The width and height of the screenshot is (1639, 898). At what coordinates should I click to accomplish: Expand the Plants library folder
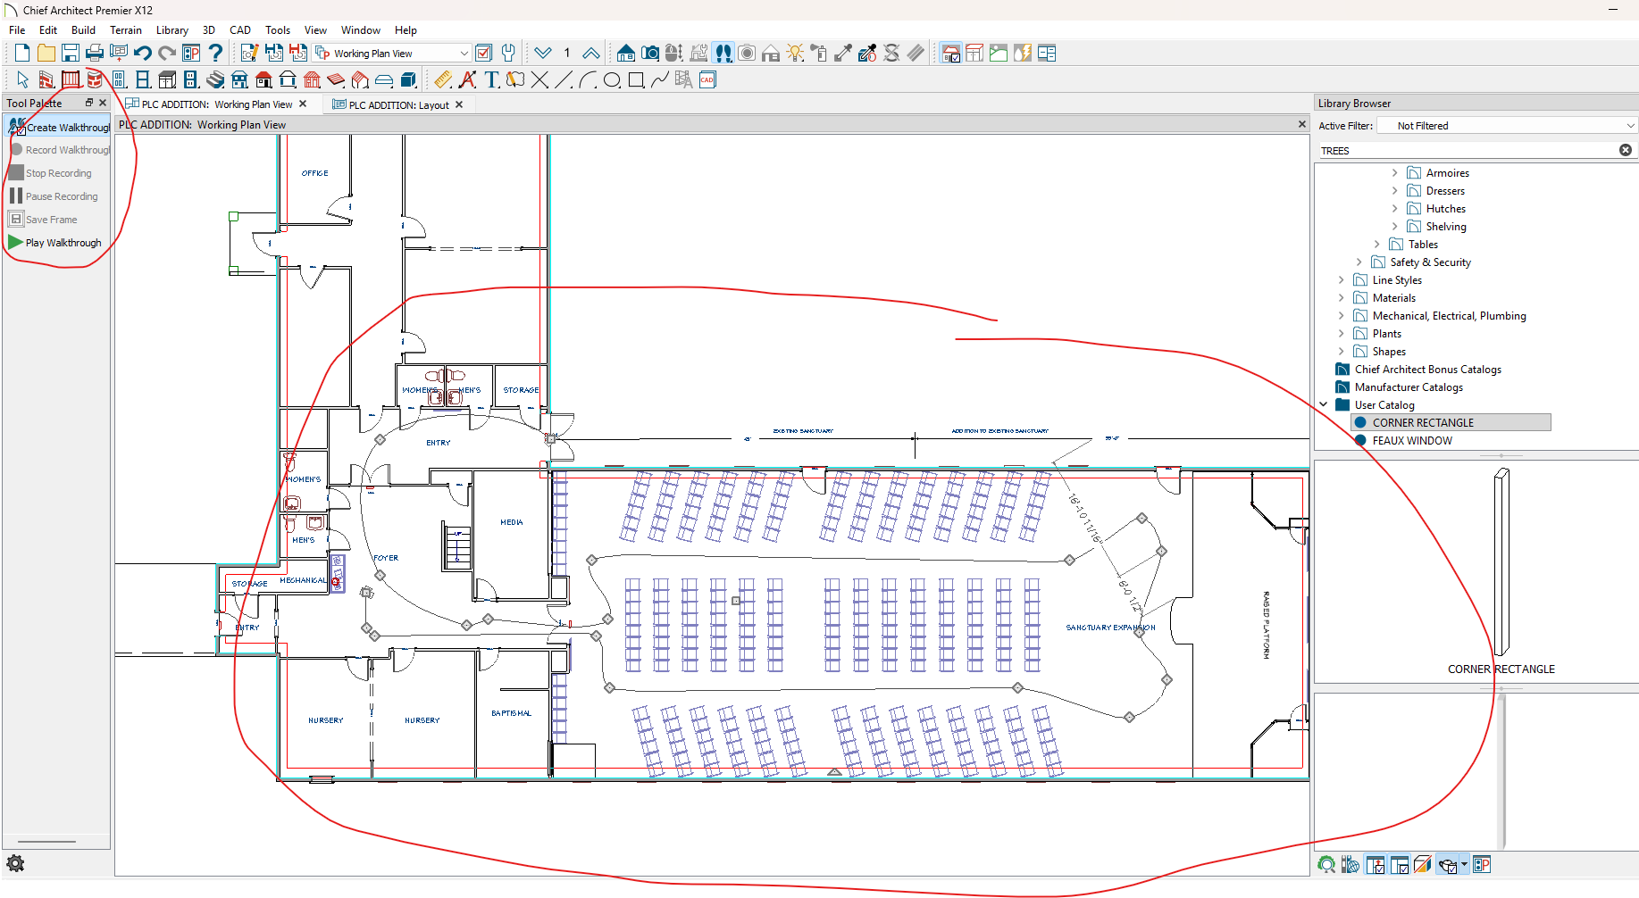[x=1341, y=334]
